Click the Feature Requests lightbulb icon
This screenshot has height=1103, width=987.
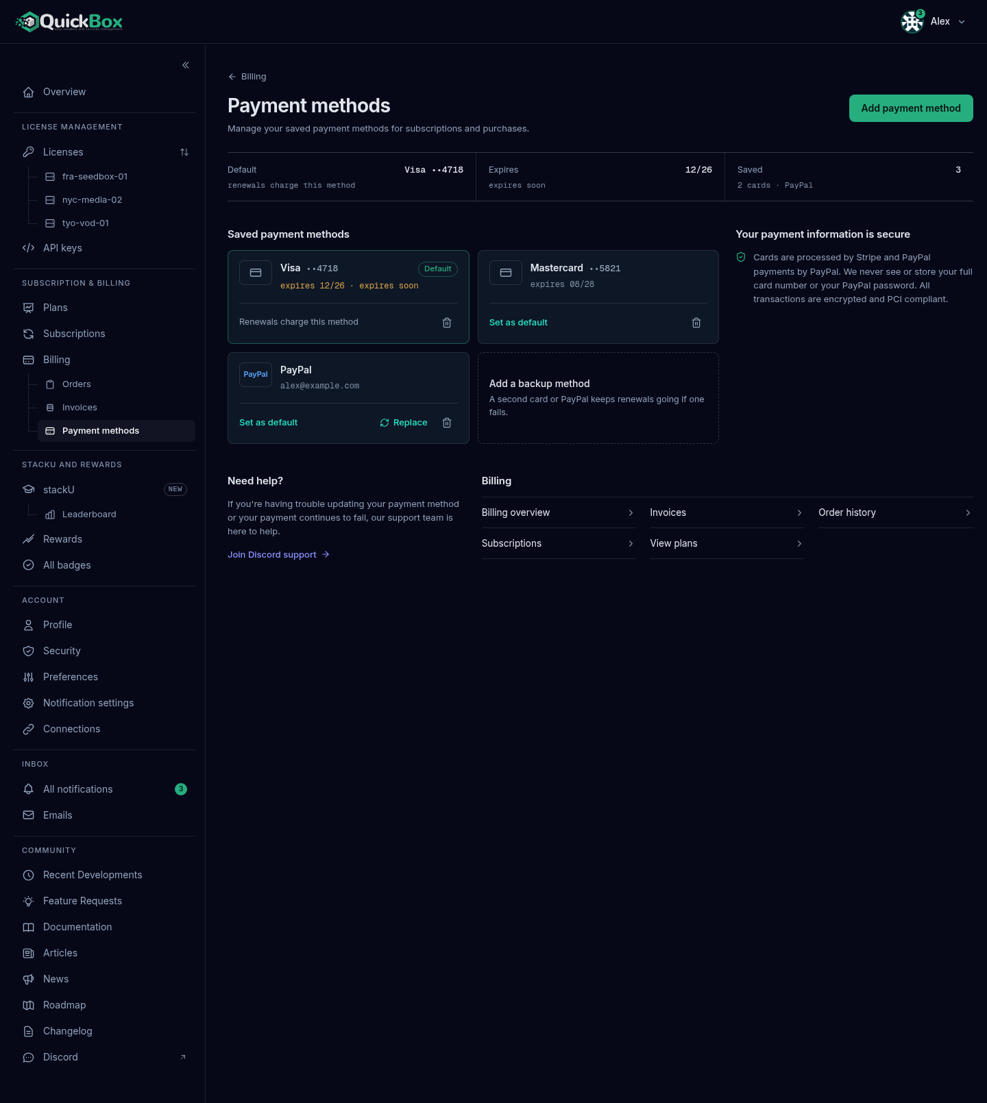point(28,901)
